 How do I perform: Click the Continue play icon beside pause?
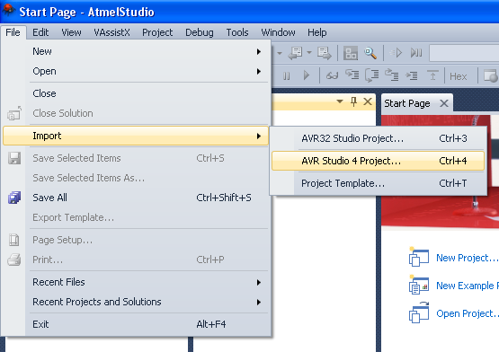pos(307,75)
